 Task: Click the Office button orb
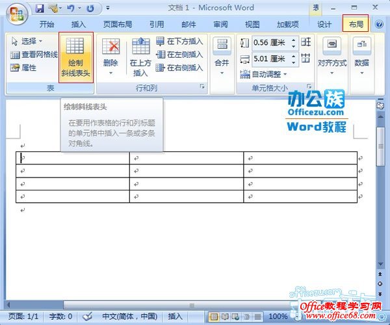17,14
